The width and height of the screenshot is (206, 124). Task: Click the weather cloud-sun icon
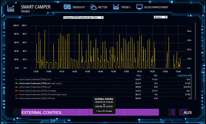(x=93, y=7)
